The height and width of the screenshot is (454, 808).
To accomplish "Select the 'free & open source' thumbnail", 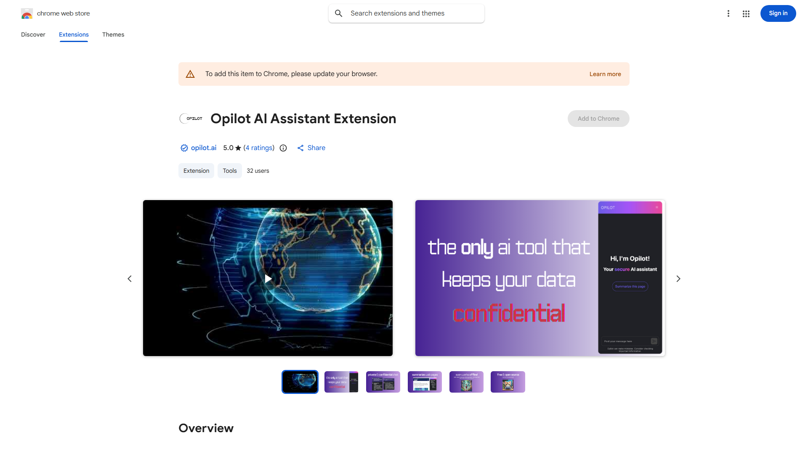I will tap(508, 382).
